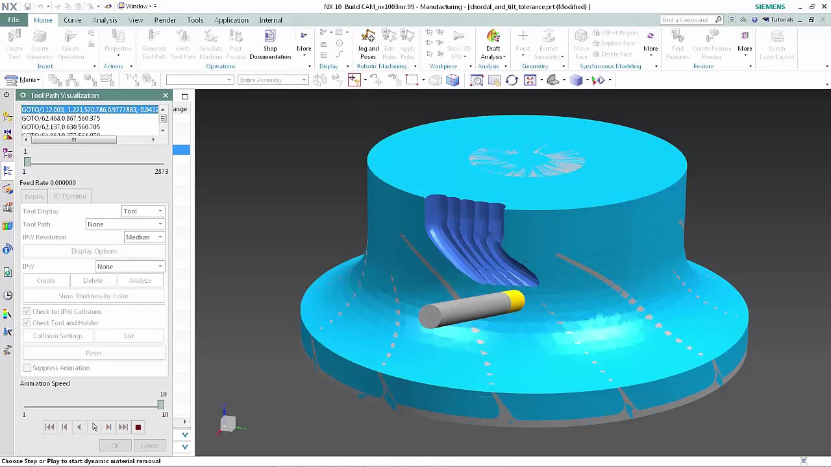Select the 3D Dynamic tab
The width and height of the screenshot is (831, 467).
point(70,197)
